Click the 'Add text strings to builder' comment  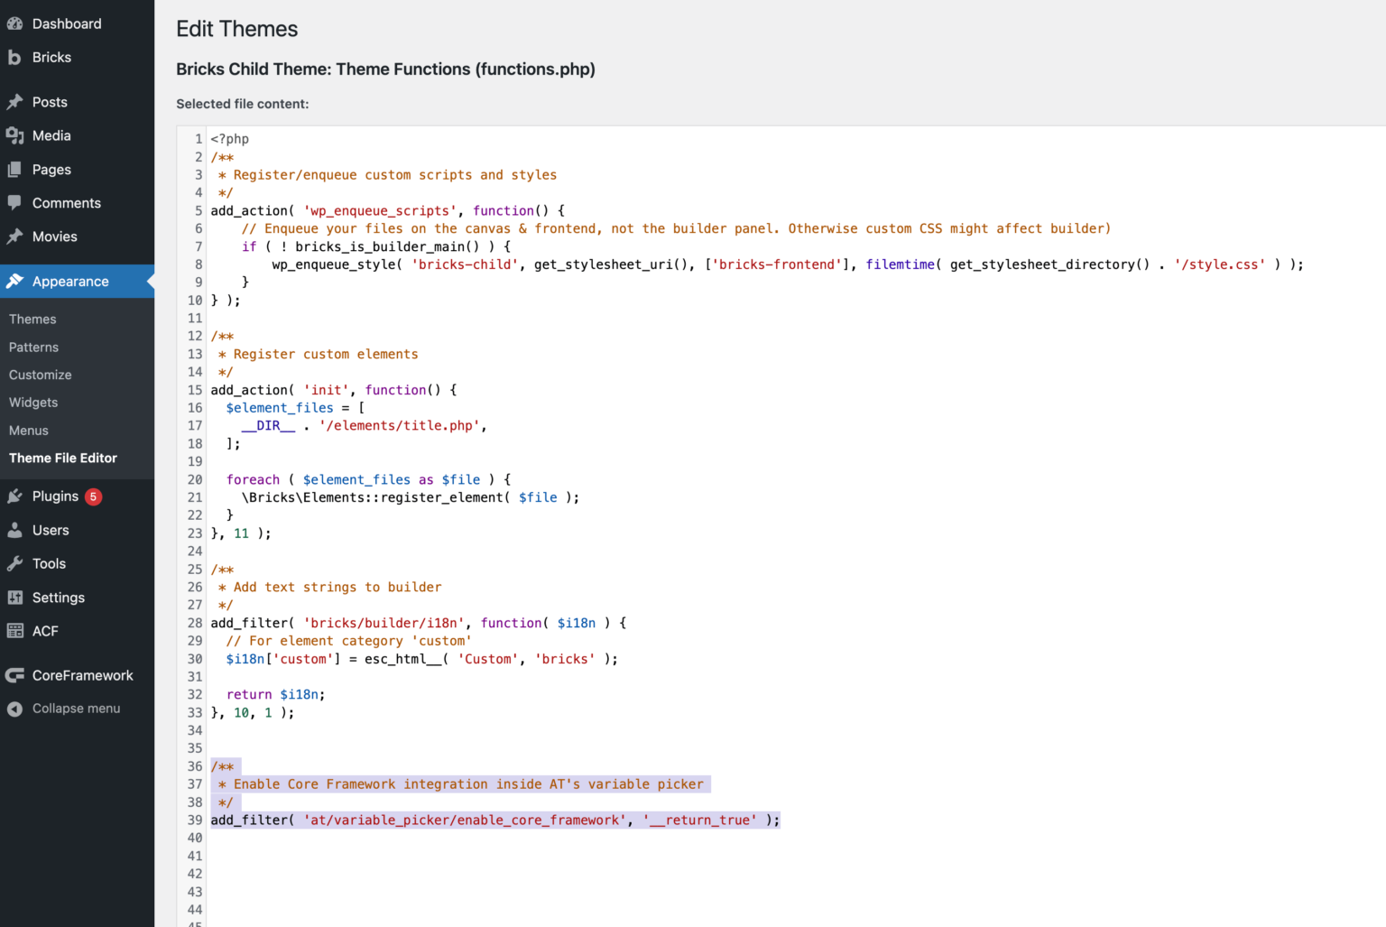pos(337,587)
